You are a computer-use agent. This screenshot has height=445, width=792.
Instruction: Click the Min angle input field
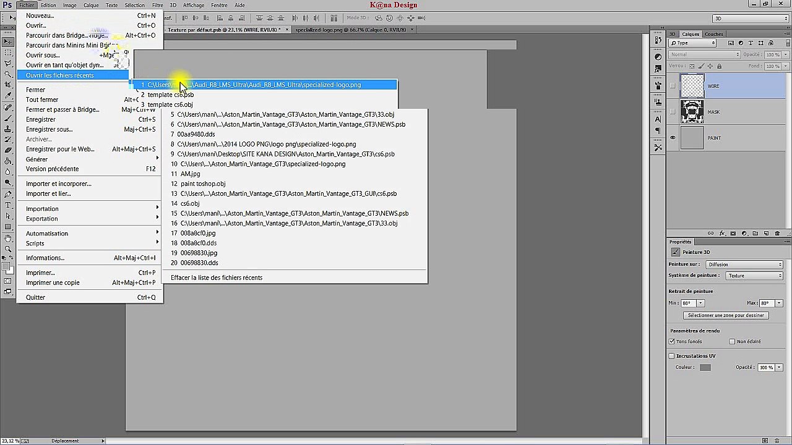coord(689,303)
